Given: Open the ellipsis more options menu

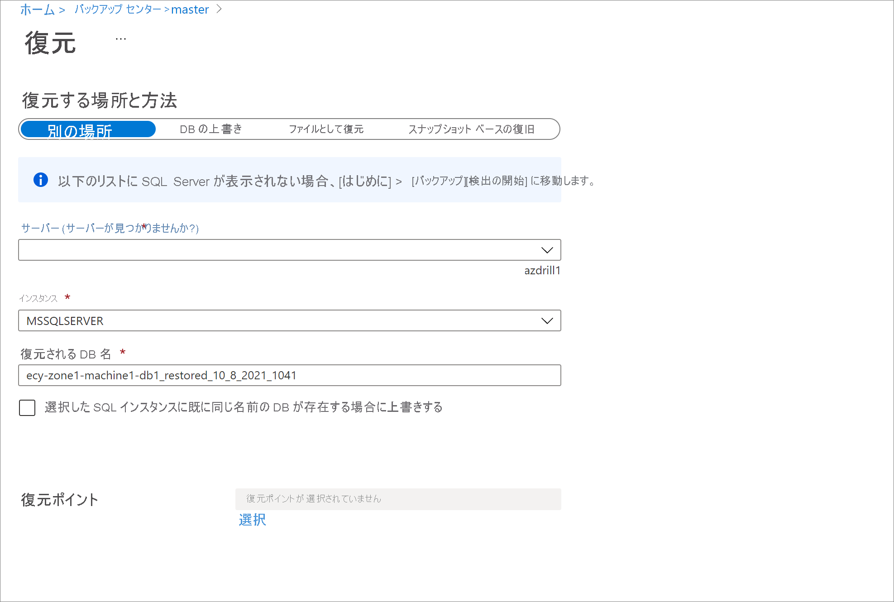Looking at the screenshot, I should [121, 39].
